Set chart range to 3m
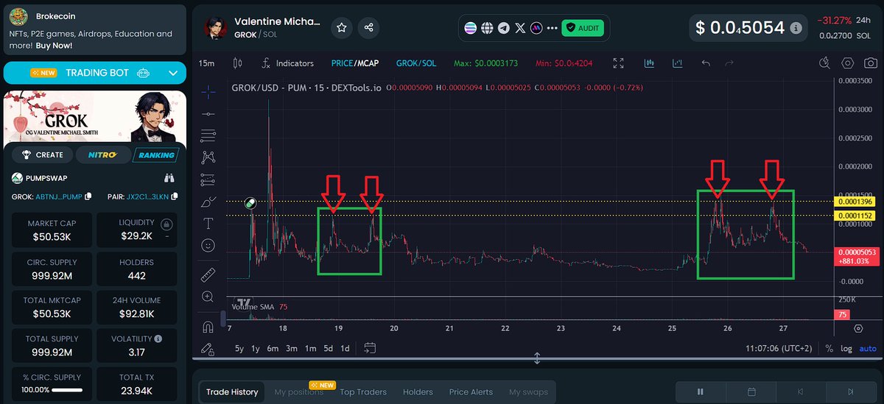This screenshot has height=404, width=884. [292, 349]
